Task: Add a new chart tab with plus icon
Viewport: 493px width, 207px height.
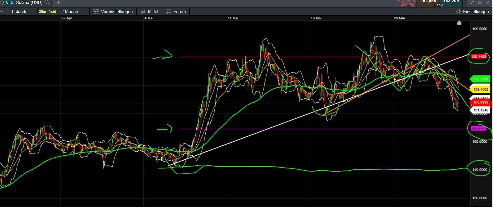Action: 58,3
